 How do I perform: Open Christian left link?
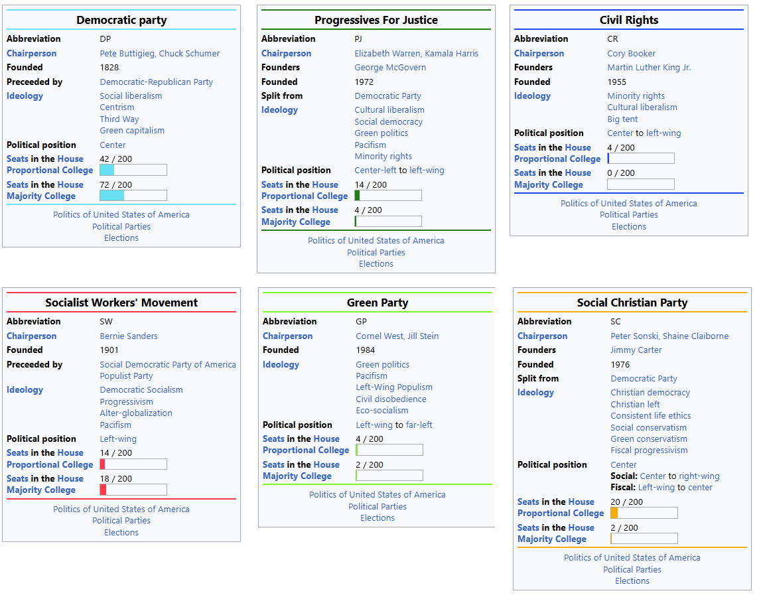(x=635, y=405)
